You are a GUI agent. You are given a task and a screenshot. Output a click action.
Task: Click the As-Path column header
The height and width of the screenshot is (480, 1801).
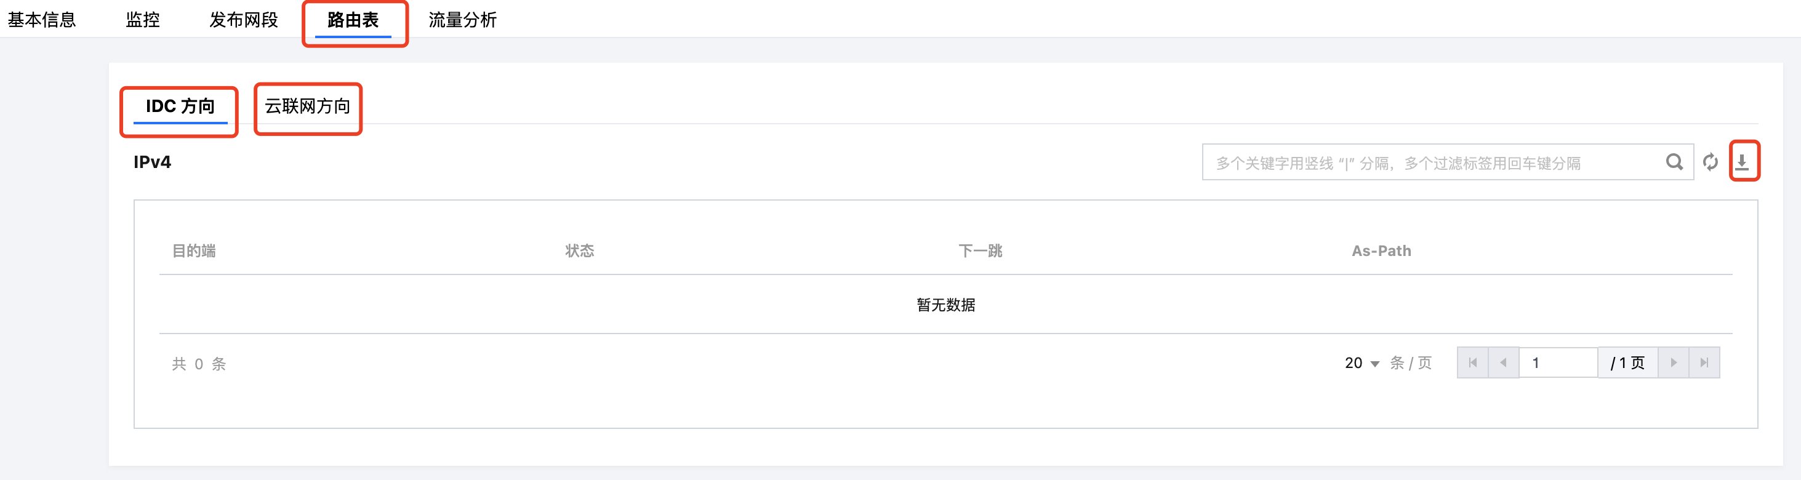(1381, 251)
